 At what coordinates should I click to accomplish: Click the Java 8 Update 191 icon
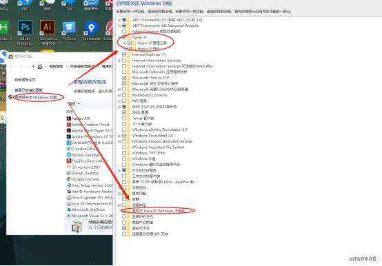[x=69, y=197]
